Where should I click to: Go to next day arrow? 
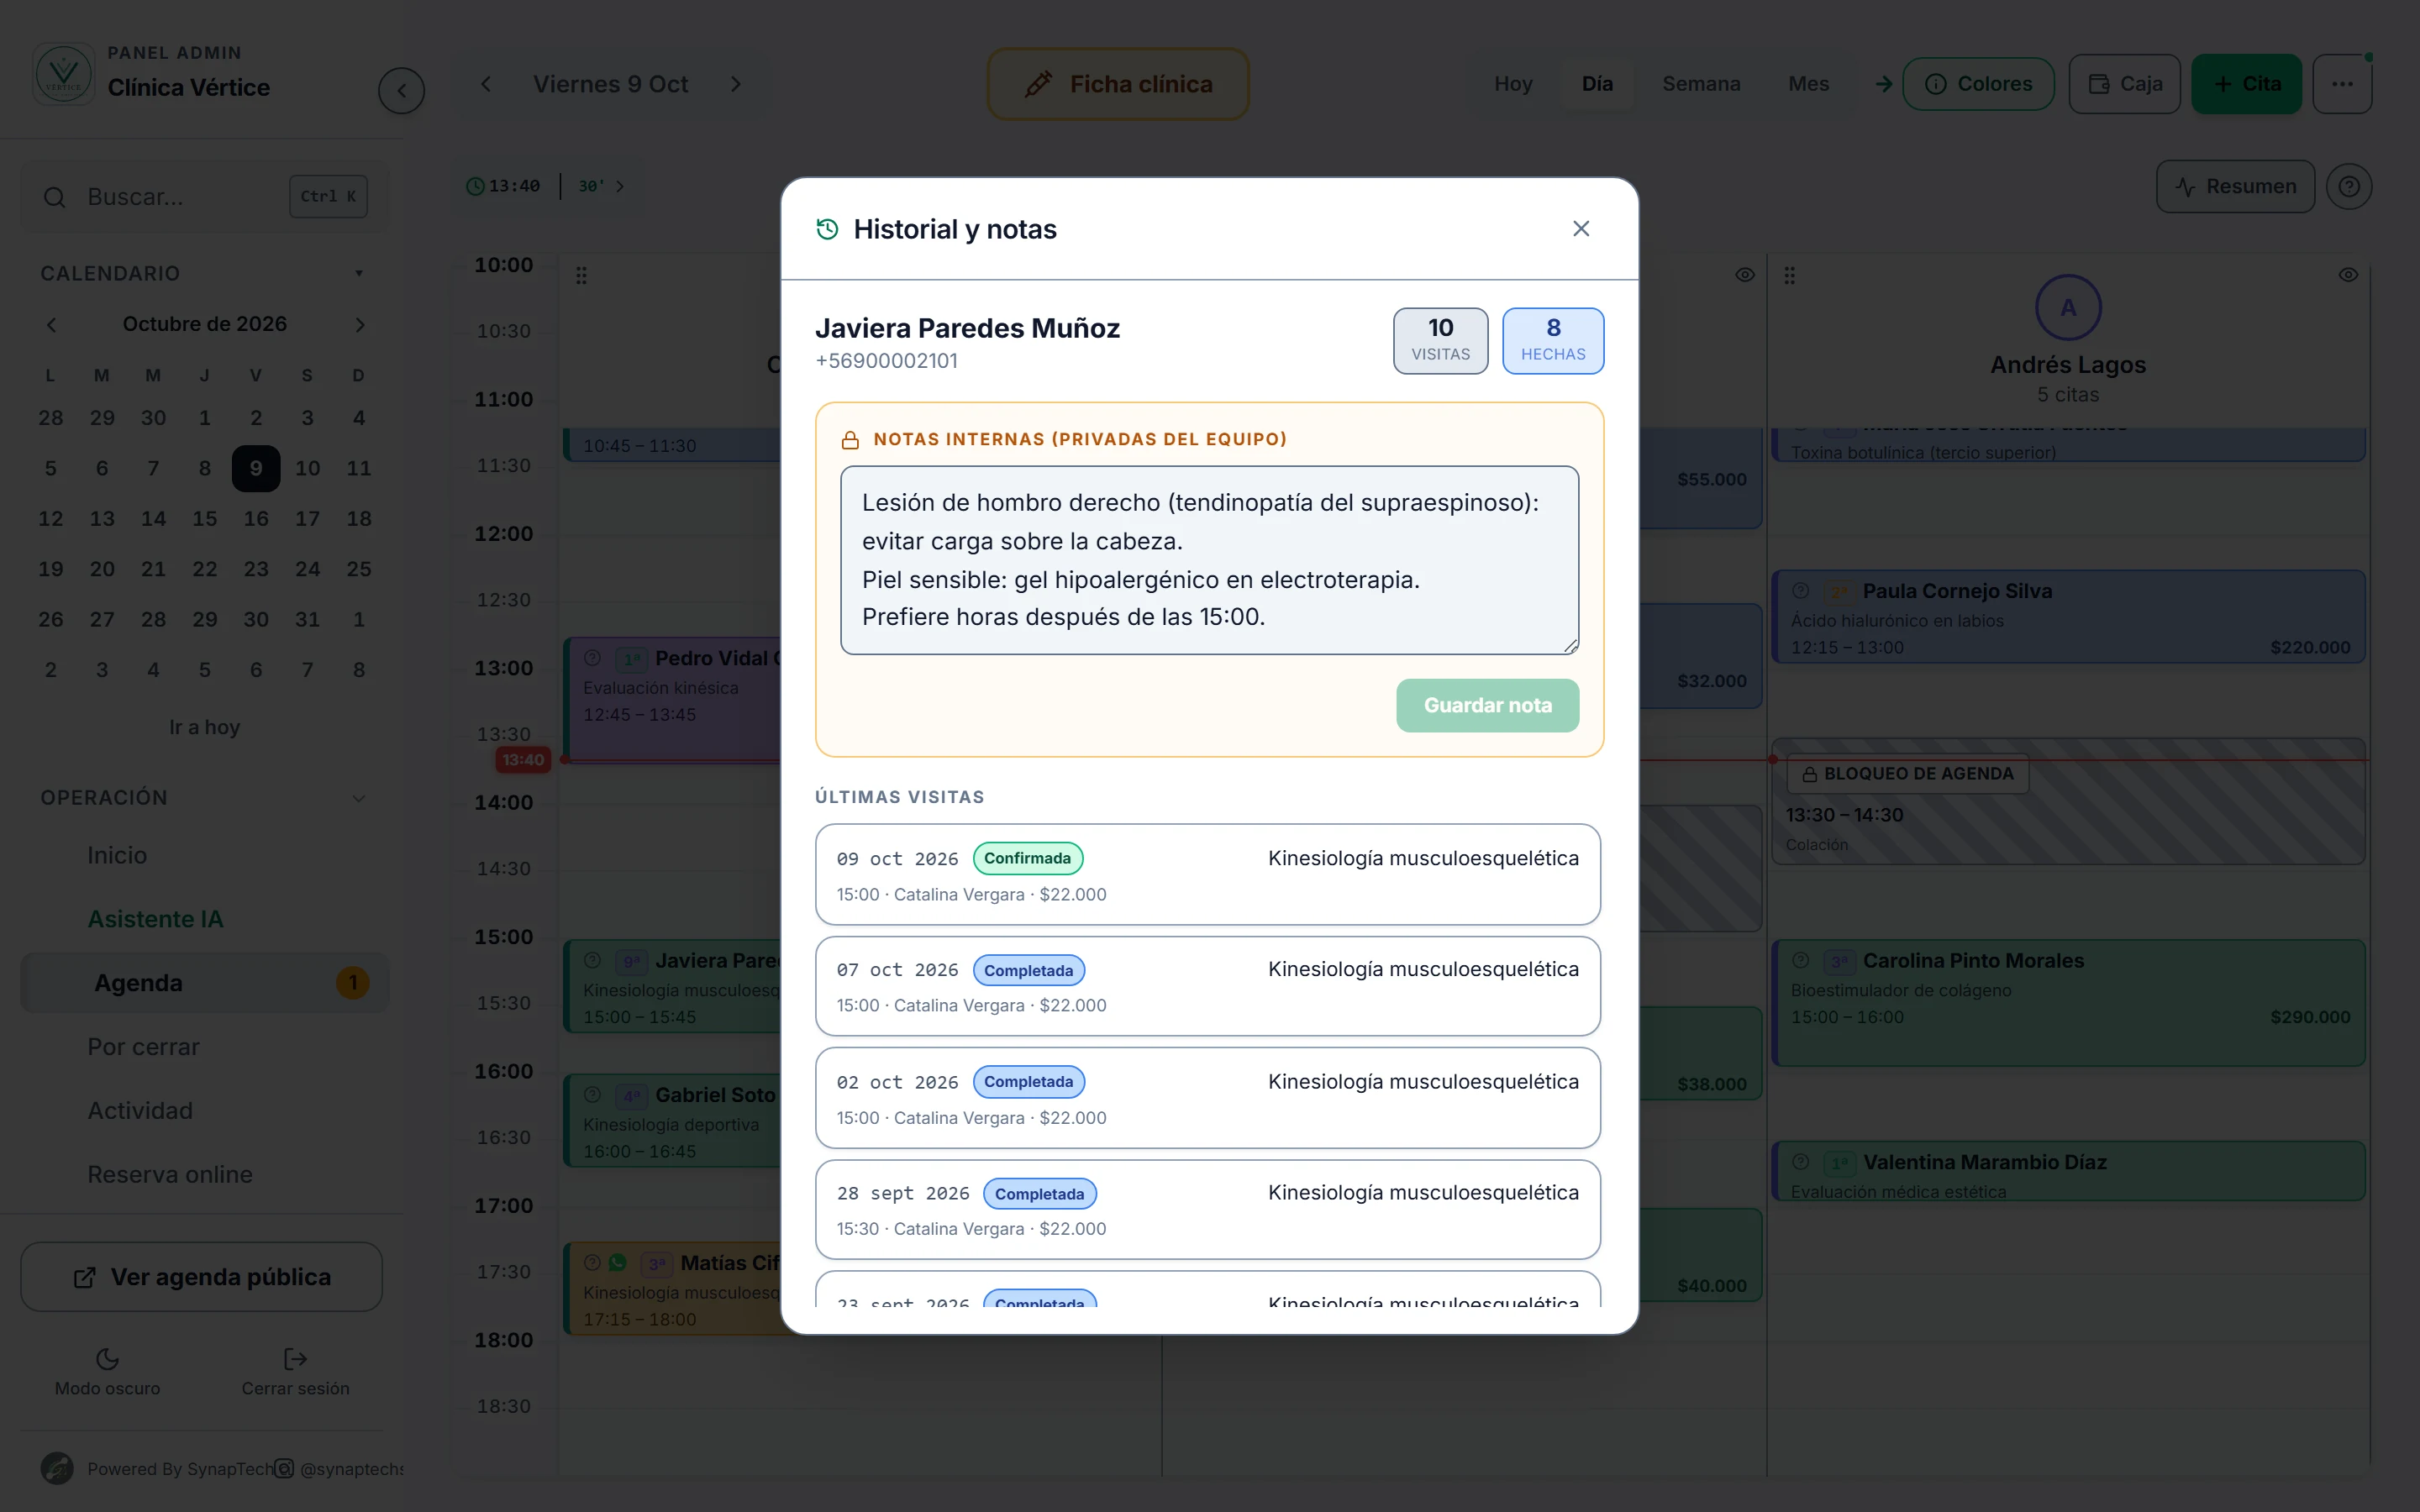point(736,84)
